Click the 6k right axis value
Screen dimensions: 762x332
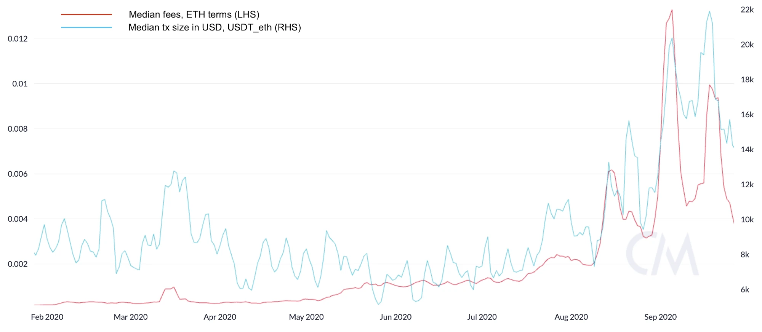[x=745, y=290]
